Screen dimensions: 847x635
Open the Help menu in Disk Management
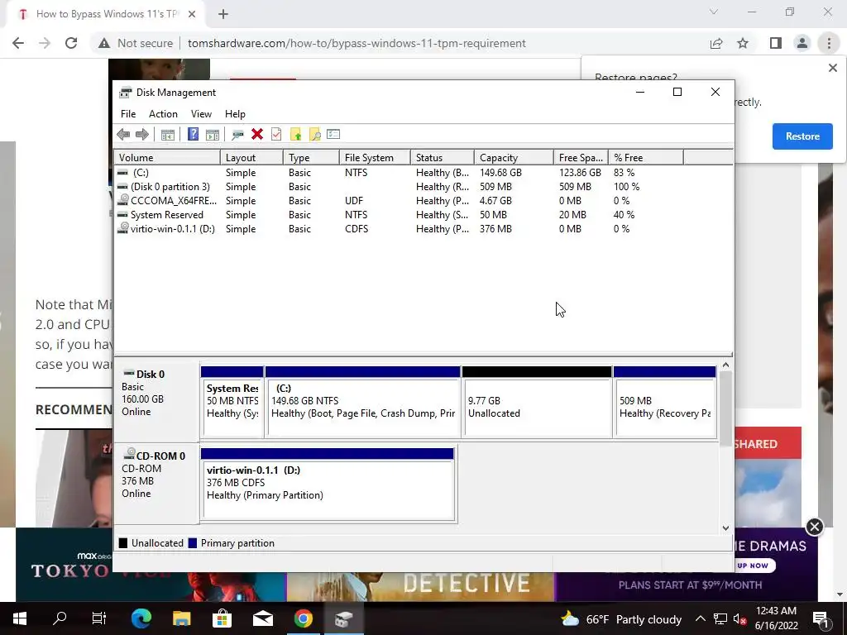tap(235, 114)
